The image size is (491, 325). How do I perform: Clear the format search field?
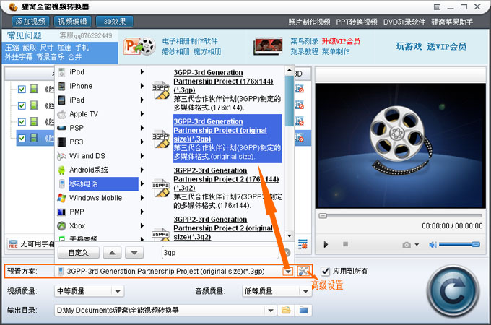coord(286,252)
